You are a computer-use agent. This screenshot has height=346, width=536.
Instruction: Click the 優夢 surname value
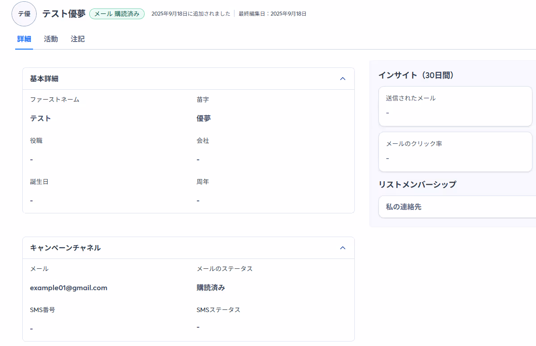[204, 118]
